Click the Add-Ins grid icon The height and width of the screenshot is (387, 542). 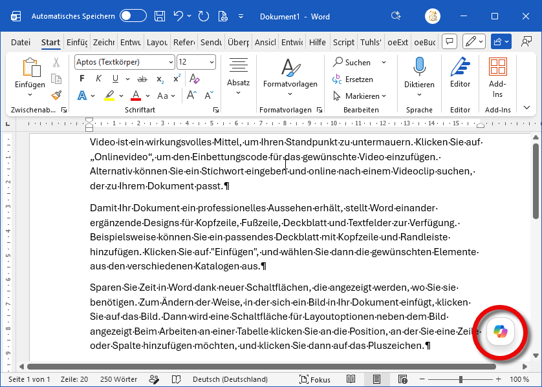point(497,67)
